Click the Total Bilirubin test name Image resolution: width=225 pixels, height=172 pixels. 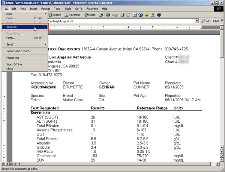point(48,126)
